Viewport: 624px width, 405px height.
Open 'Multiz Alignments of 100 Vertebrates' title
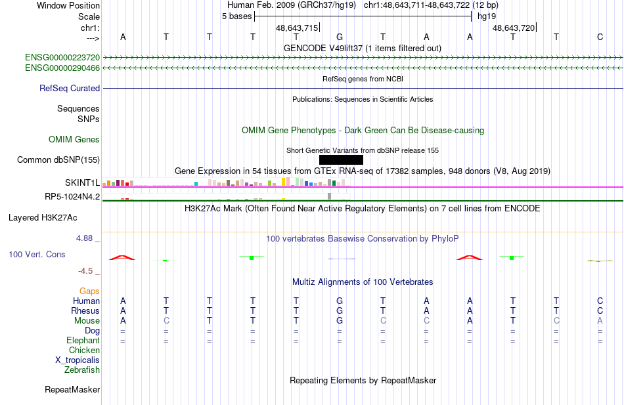click(x=363, y=282)
